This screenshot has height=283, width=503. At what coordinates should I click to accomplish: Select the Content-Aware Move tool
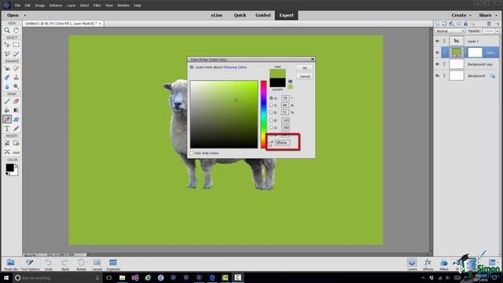point(7,152)
